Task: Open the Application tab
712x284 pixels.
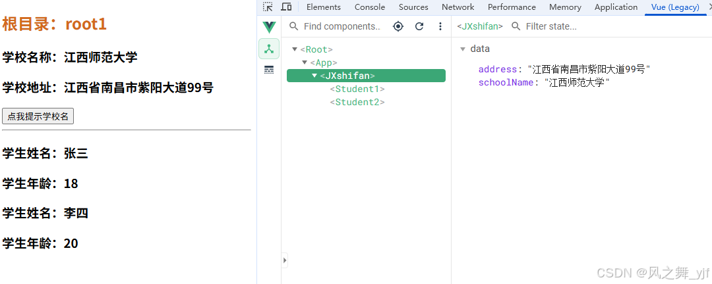Action: click(x=616, y=7)
